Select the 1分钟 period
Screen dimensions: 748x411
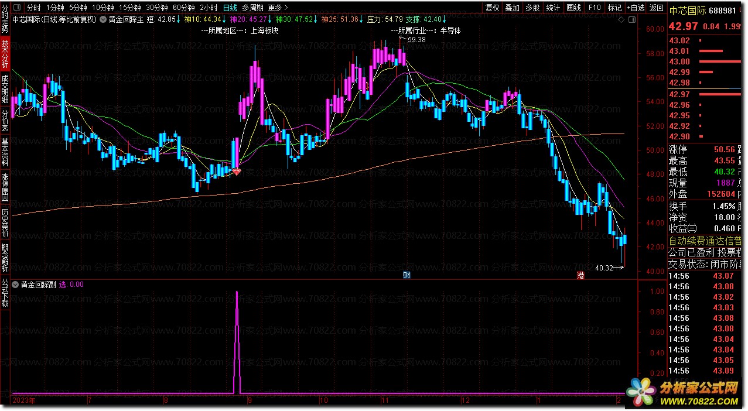(54, 8)
